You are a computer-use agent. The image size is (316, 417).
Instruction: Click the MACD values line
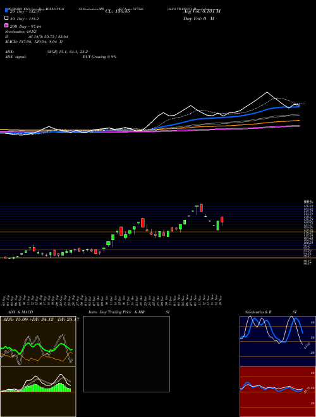[x=34, y=42]
